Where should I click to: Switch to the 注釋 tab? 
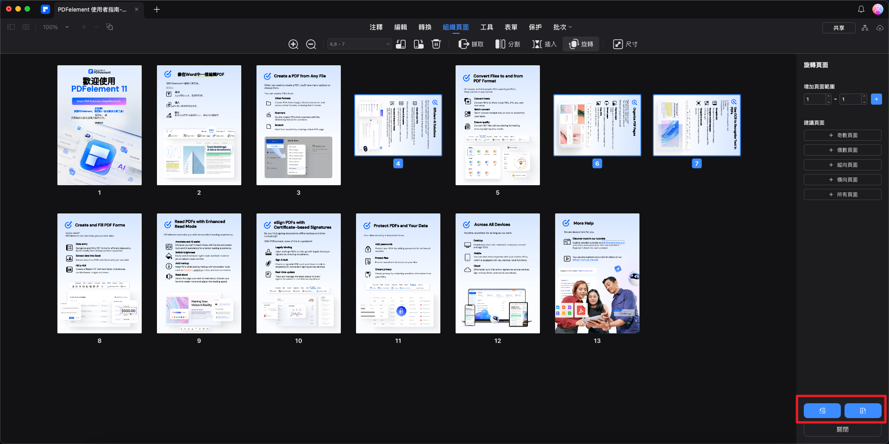[x=376, y=27]
